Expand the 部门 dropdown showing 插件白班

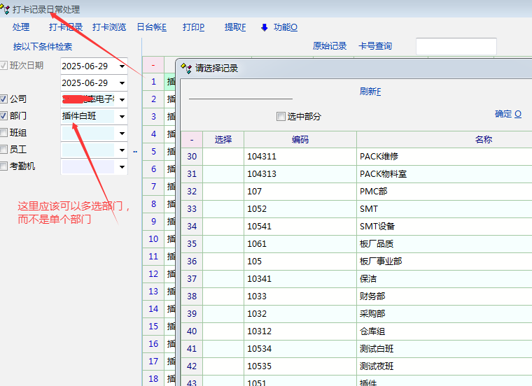pos(122,117)
